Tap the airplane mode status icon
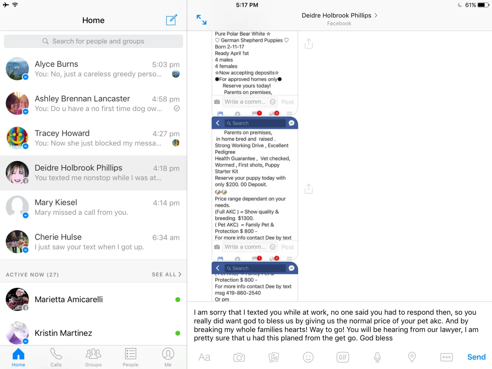 [6, 5]
